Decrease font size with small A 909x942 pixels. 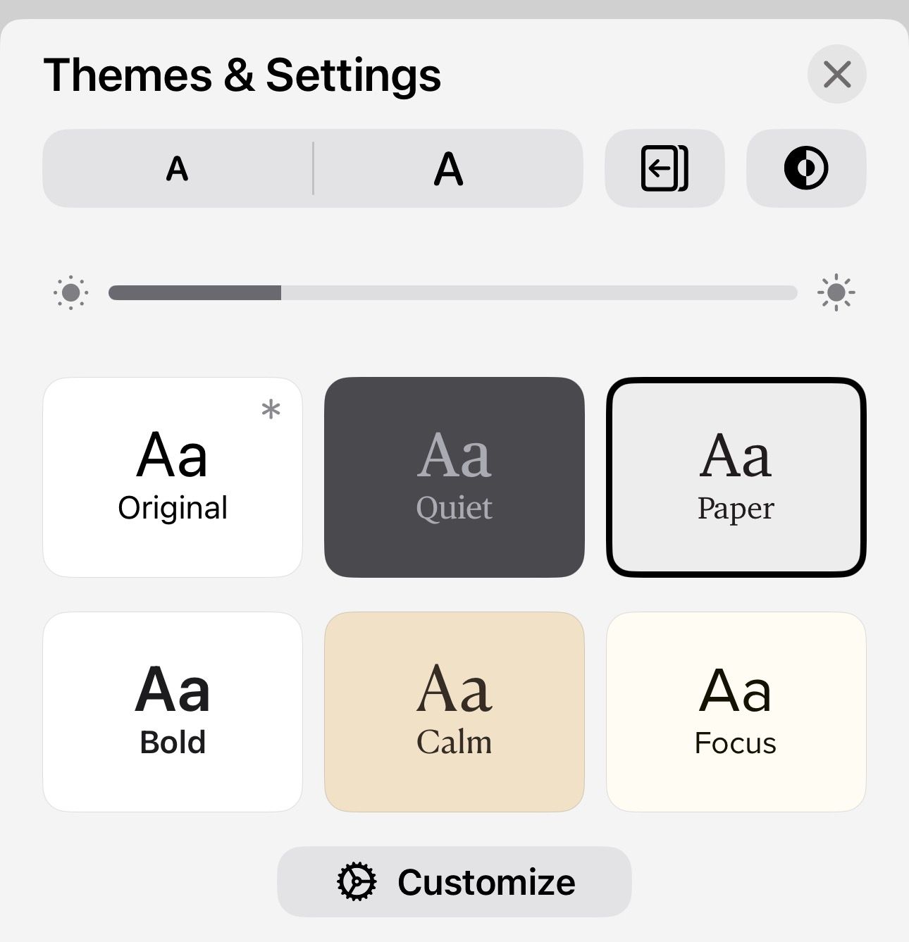click(x=178, y=168)
